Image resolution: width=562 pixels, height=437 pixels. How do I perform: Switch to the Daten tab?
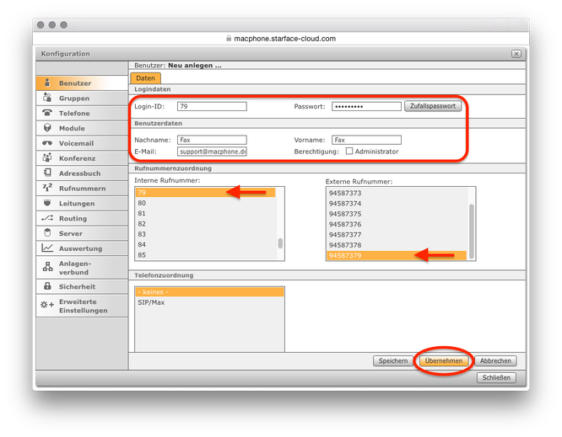pyautogui.click(x=145, y=78)
